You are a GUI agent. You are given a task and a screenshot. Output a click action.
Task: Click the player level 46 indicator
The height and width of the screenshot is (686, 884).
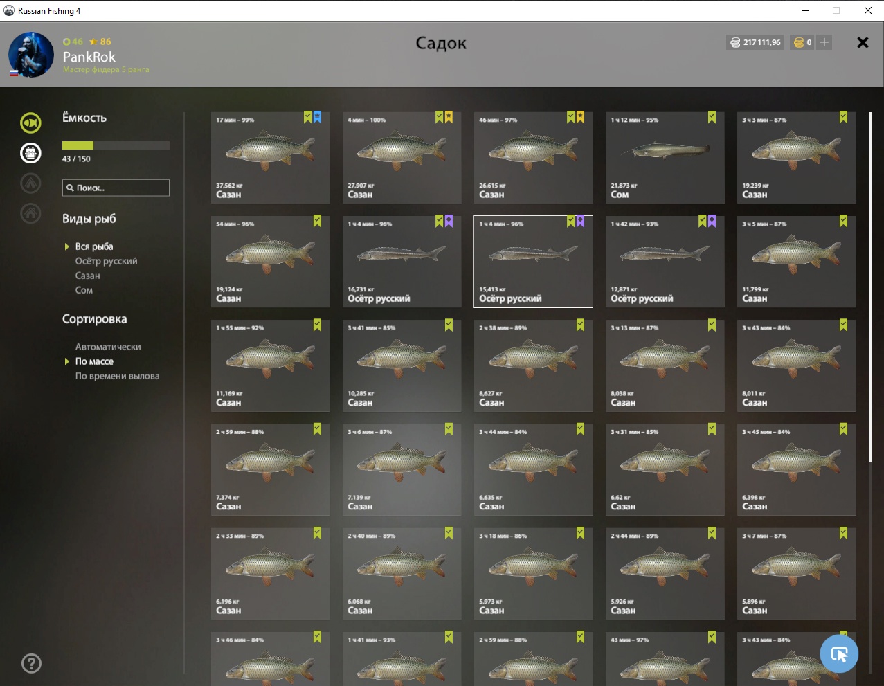click(73, 42)
